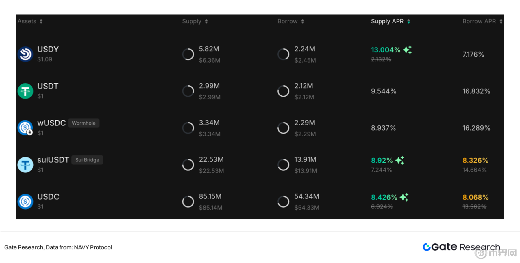This screenshot has width=520, height=263.
Task: Click the Borrow column header label
Action: coord(287,21)
